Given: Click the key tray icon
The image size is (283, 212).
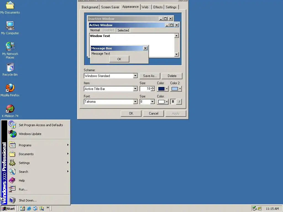Looking at the screenshot, I should pos(259,209).
